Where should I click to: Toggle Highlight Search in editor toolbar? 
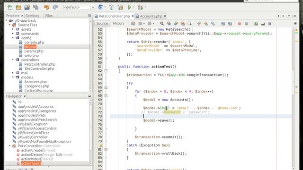pos(183,24)
